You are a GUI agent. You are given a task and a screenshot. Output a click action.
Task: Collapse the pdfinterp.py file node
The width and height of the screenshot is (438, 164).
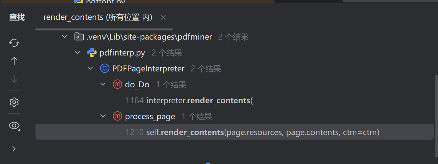point(77,53)
